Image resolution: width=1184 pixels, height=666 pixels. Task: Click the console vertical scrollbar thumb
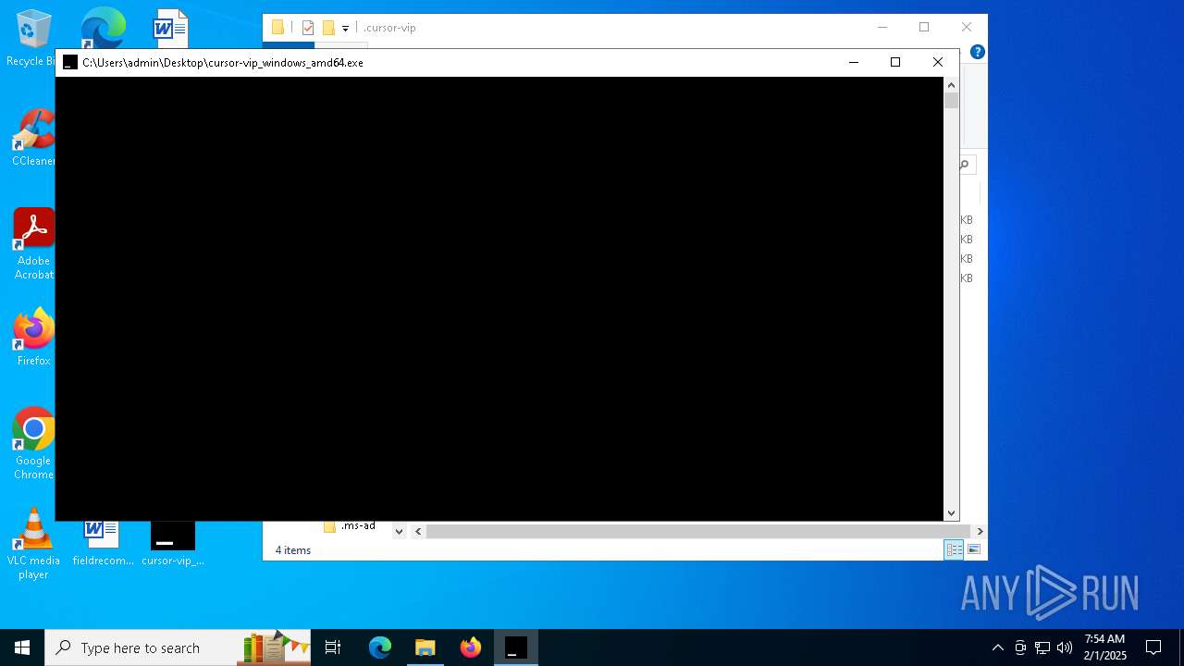click(952, 101)
